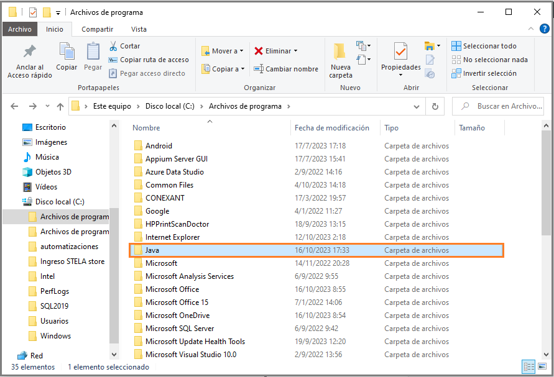Refresh the Archivos de programa folder view

click(435, 106)
